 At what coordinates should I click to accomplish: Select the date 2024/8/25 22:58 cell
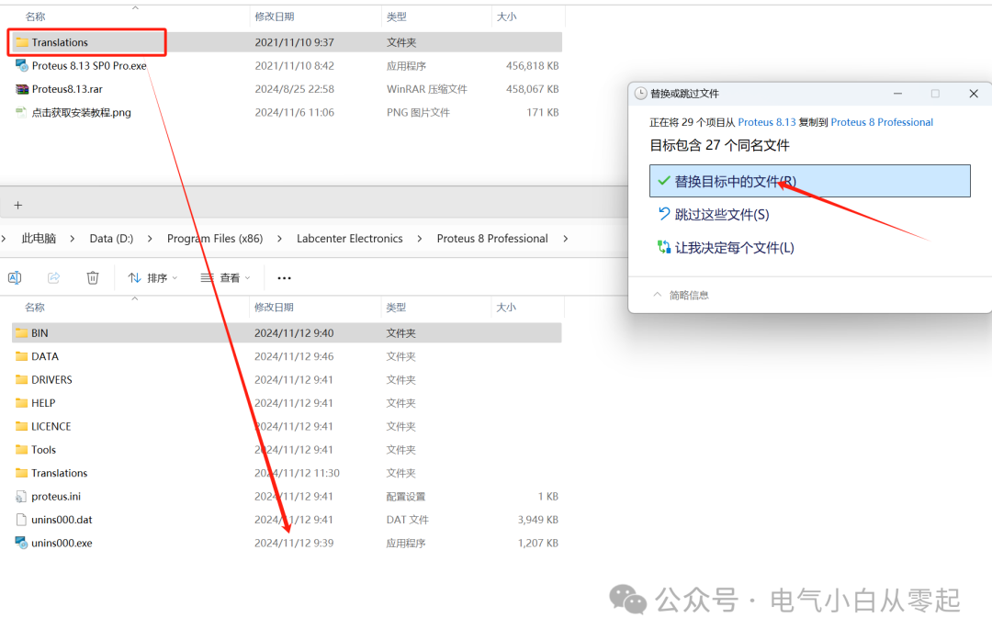(x=295, y=89)
